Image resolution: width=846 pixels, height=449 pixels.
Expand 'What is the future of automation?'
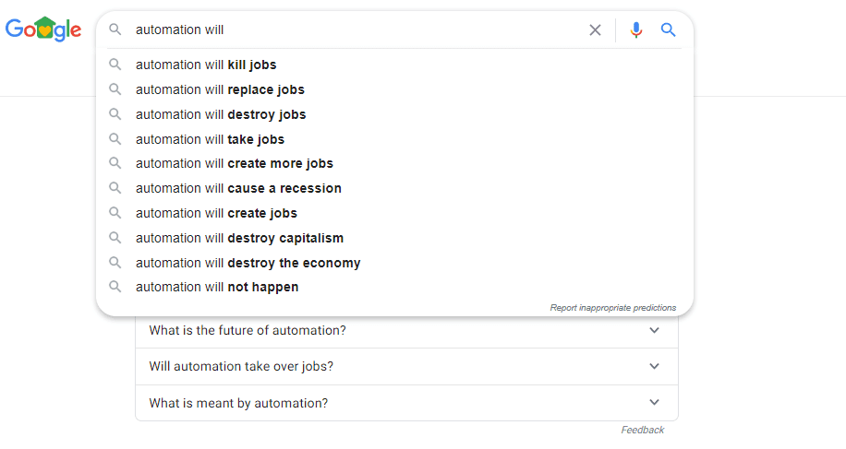(x=654, y=330)
